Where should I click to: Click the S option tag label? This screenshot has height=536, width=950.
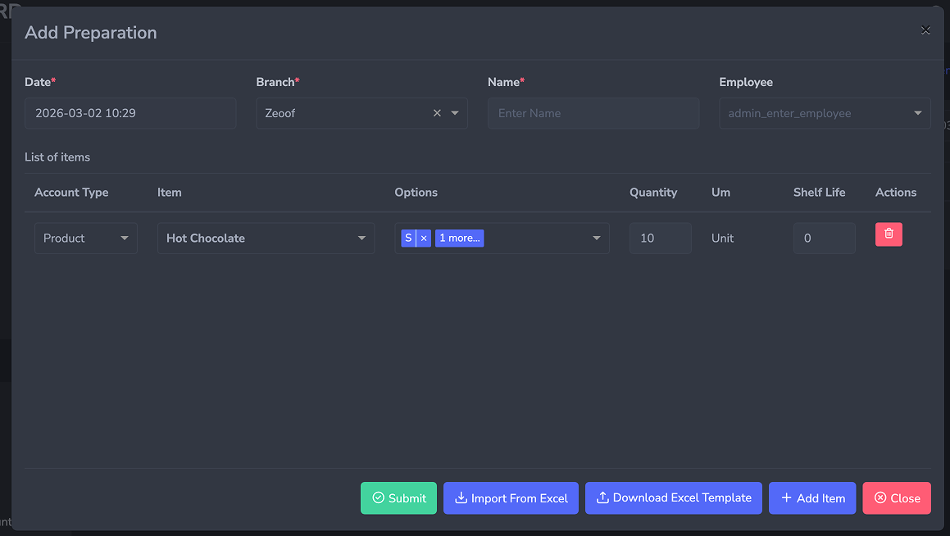(x=408, y=238)
